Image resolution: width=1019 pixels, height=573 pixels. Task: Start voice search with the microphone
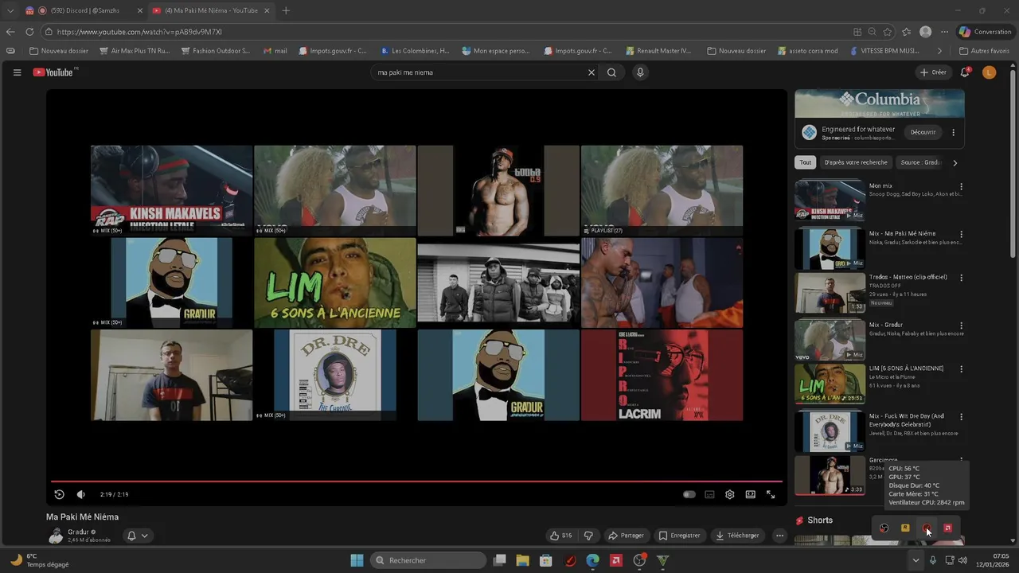click(x=640, y=72)
